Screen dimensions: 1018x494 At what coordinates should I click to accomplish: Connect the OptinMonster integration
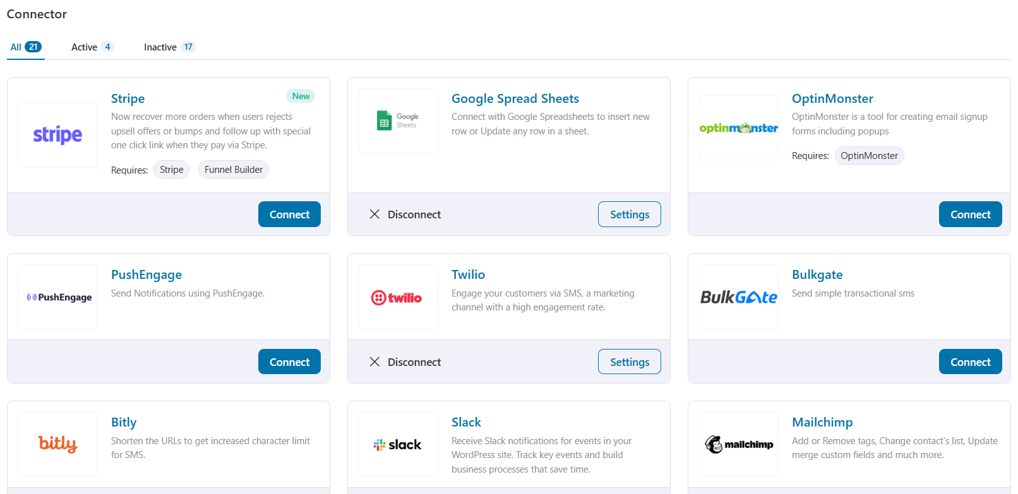coord(970,215)
